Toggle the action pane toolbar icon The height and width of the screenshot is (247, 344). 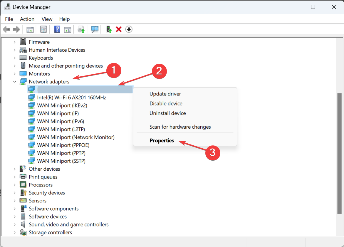tap(68, 29)
